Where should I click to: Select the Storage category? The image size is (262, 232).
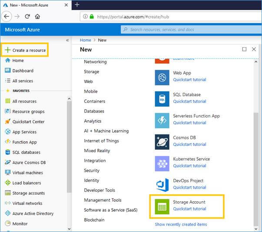[91, 72]
